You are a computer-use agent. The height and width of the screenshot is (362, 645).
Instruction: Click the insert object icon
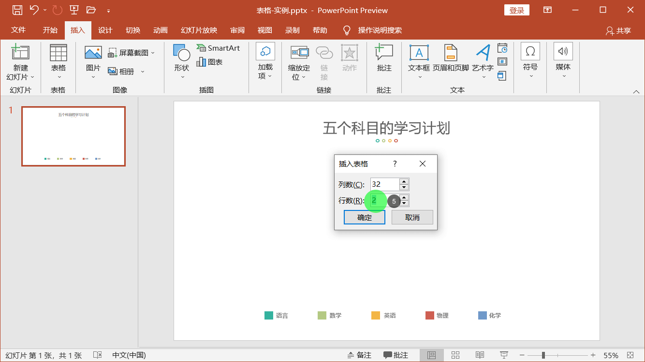[x=502, y=75]
